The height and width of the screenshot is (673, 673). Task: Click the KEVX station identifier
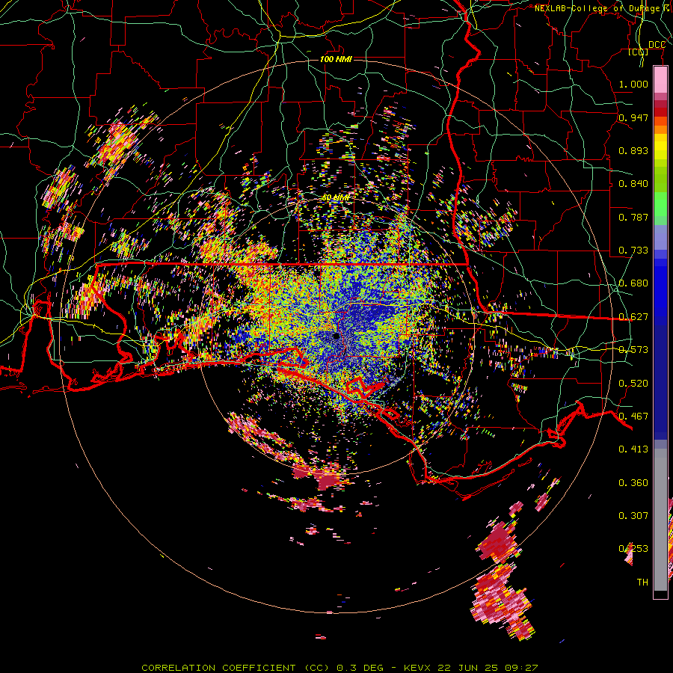point(417,668)
